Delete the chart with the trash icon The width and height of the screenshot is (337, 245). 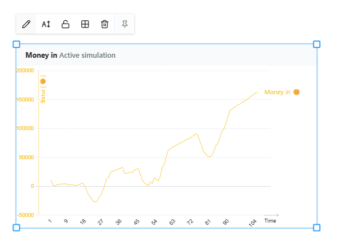tap(105, 24)
